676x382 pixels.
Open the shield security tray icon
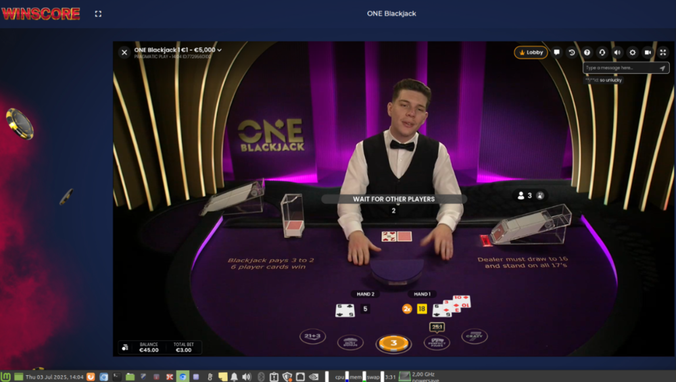(x=287, y=377)
